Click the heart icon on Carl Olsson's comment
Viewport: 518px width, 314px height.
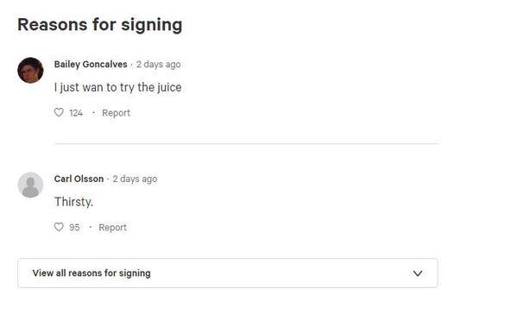coord(59,227)
